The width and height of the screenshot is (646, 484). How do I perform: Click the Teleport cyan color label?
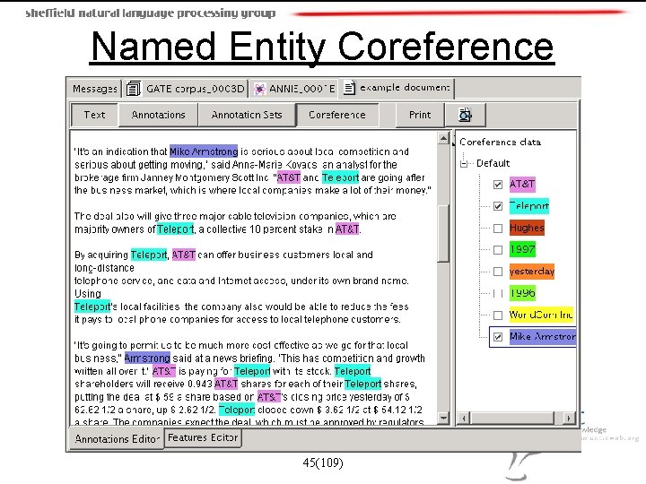(529, 206)
